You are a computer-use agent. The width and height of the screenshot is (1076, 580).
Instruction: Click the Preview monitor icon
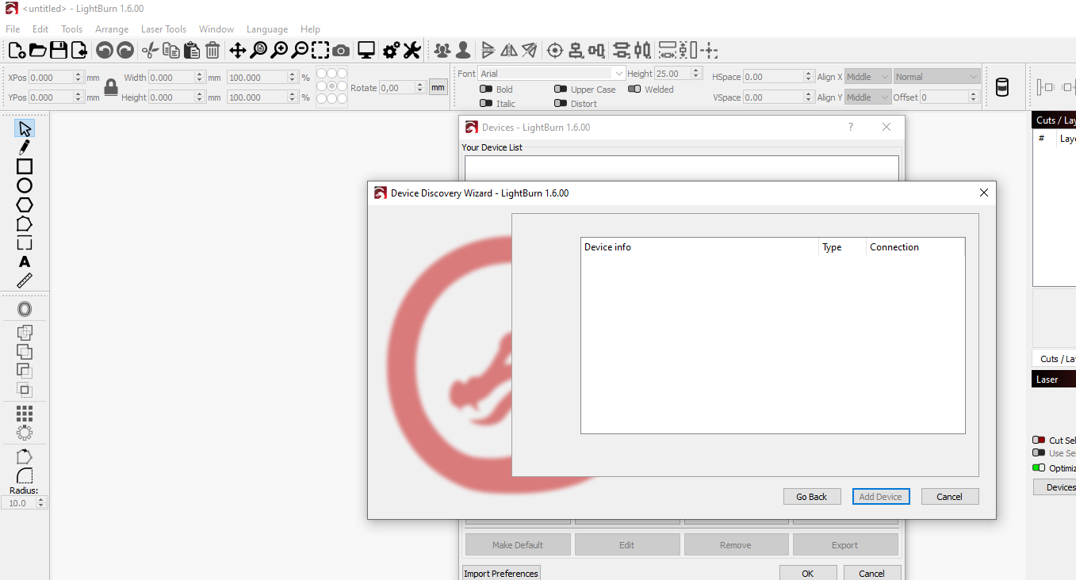[x=366, y=51]
